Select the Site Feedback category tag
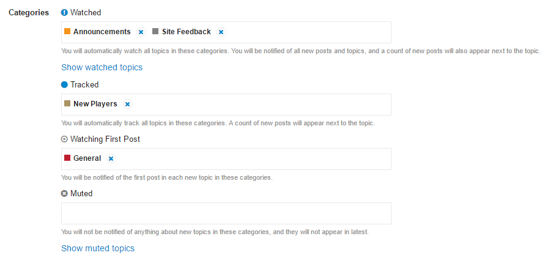Viewport: 545px width, 258px height. [187, 32]
